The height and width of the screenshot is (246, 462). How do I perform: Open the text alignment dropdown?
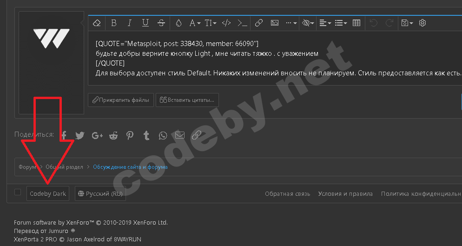point(325,23)
